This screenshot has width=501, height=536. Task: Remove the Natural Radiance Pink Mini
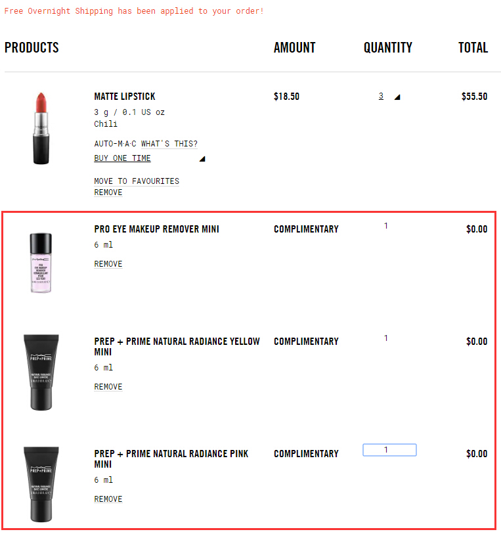pos(108,499)
